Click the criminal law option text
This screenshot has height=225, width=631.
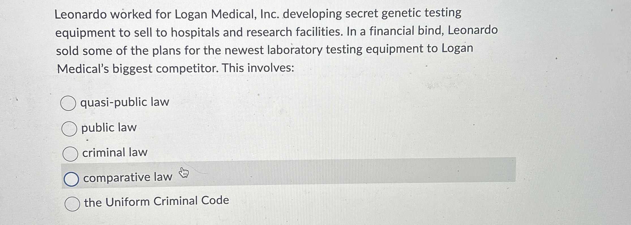click(x=114, y=152)
